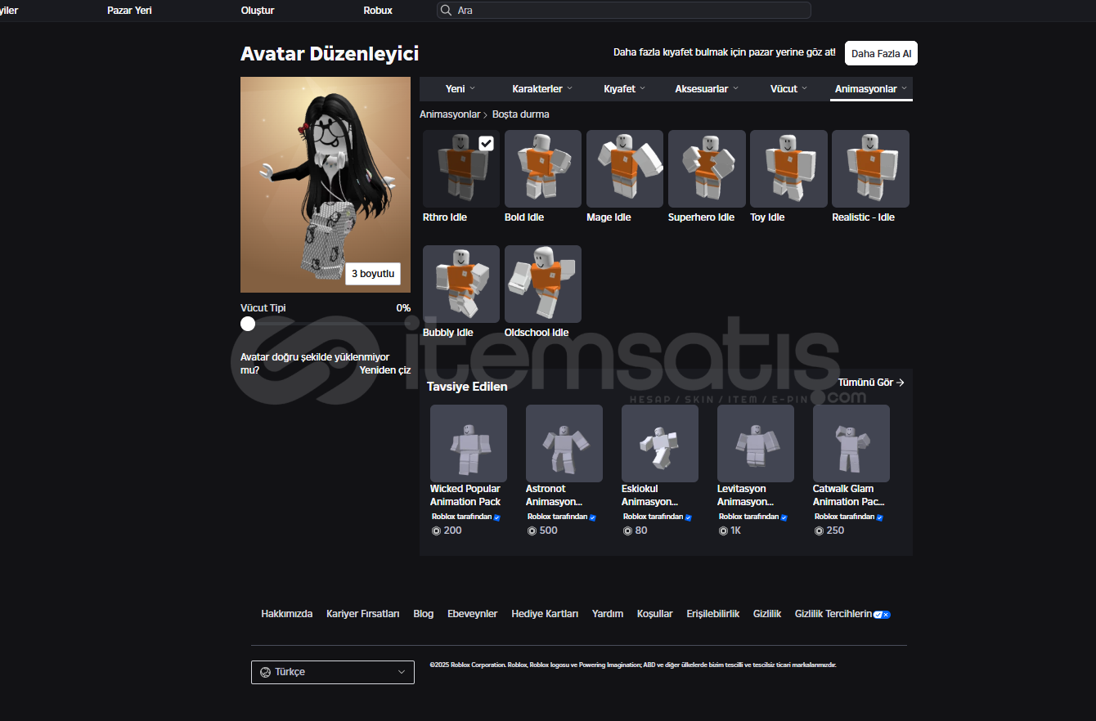Expand the Kıyafet dropdown tab
Screen dimensions: 1096x721
tap(624, 89)
